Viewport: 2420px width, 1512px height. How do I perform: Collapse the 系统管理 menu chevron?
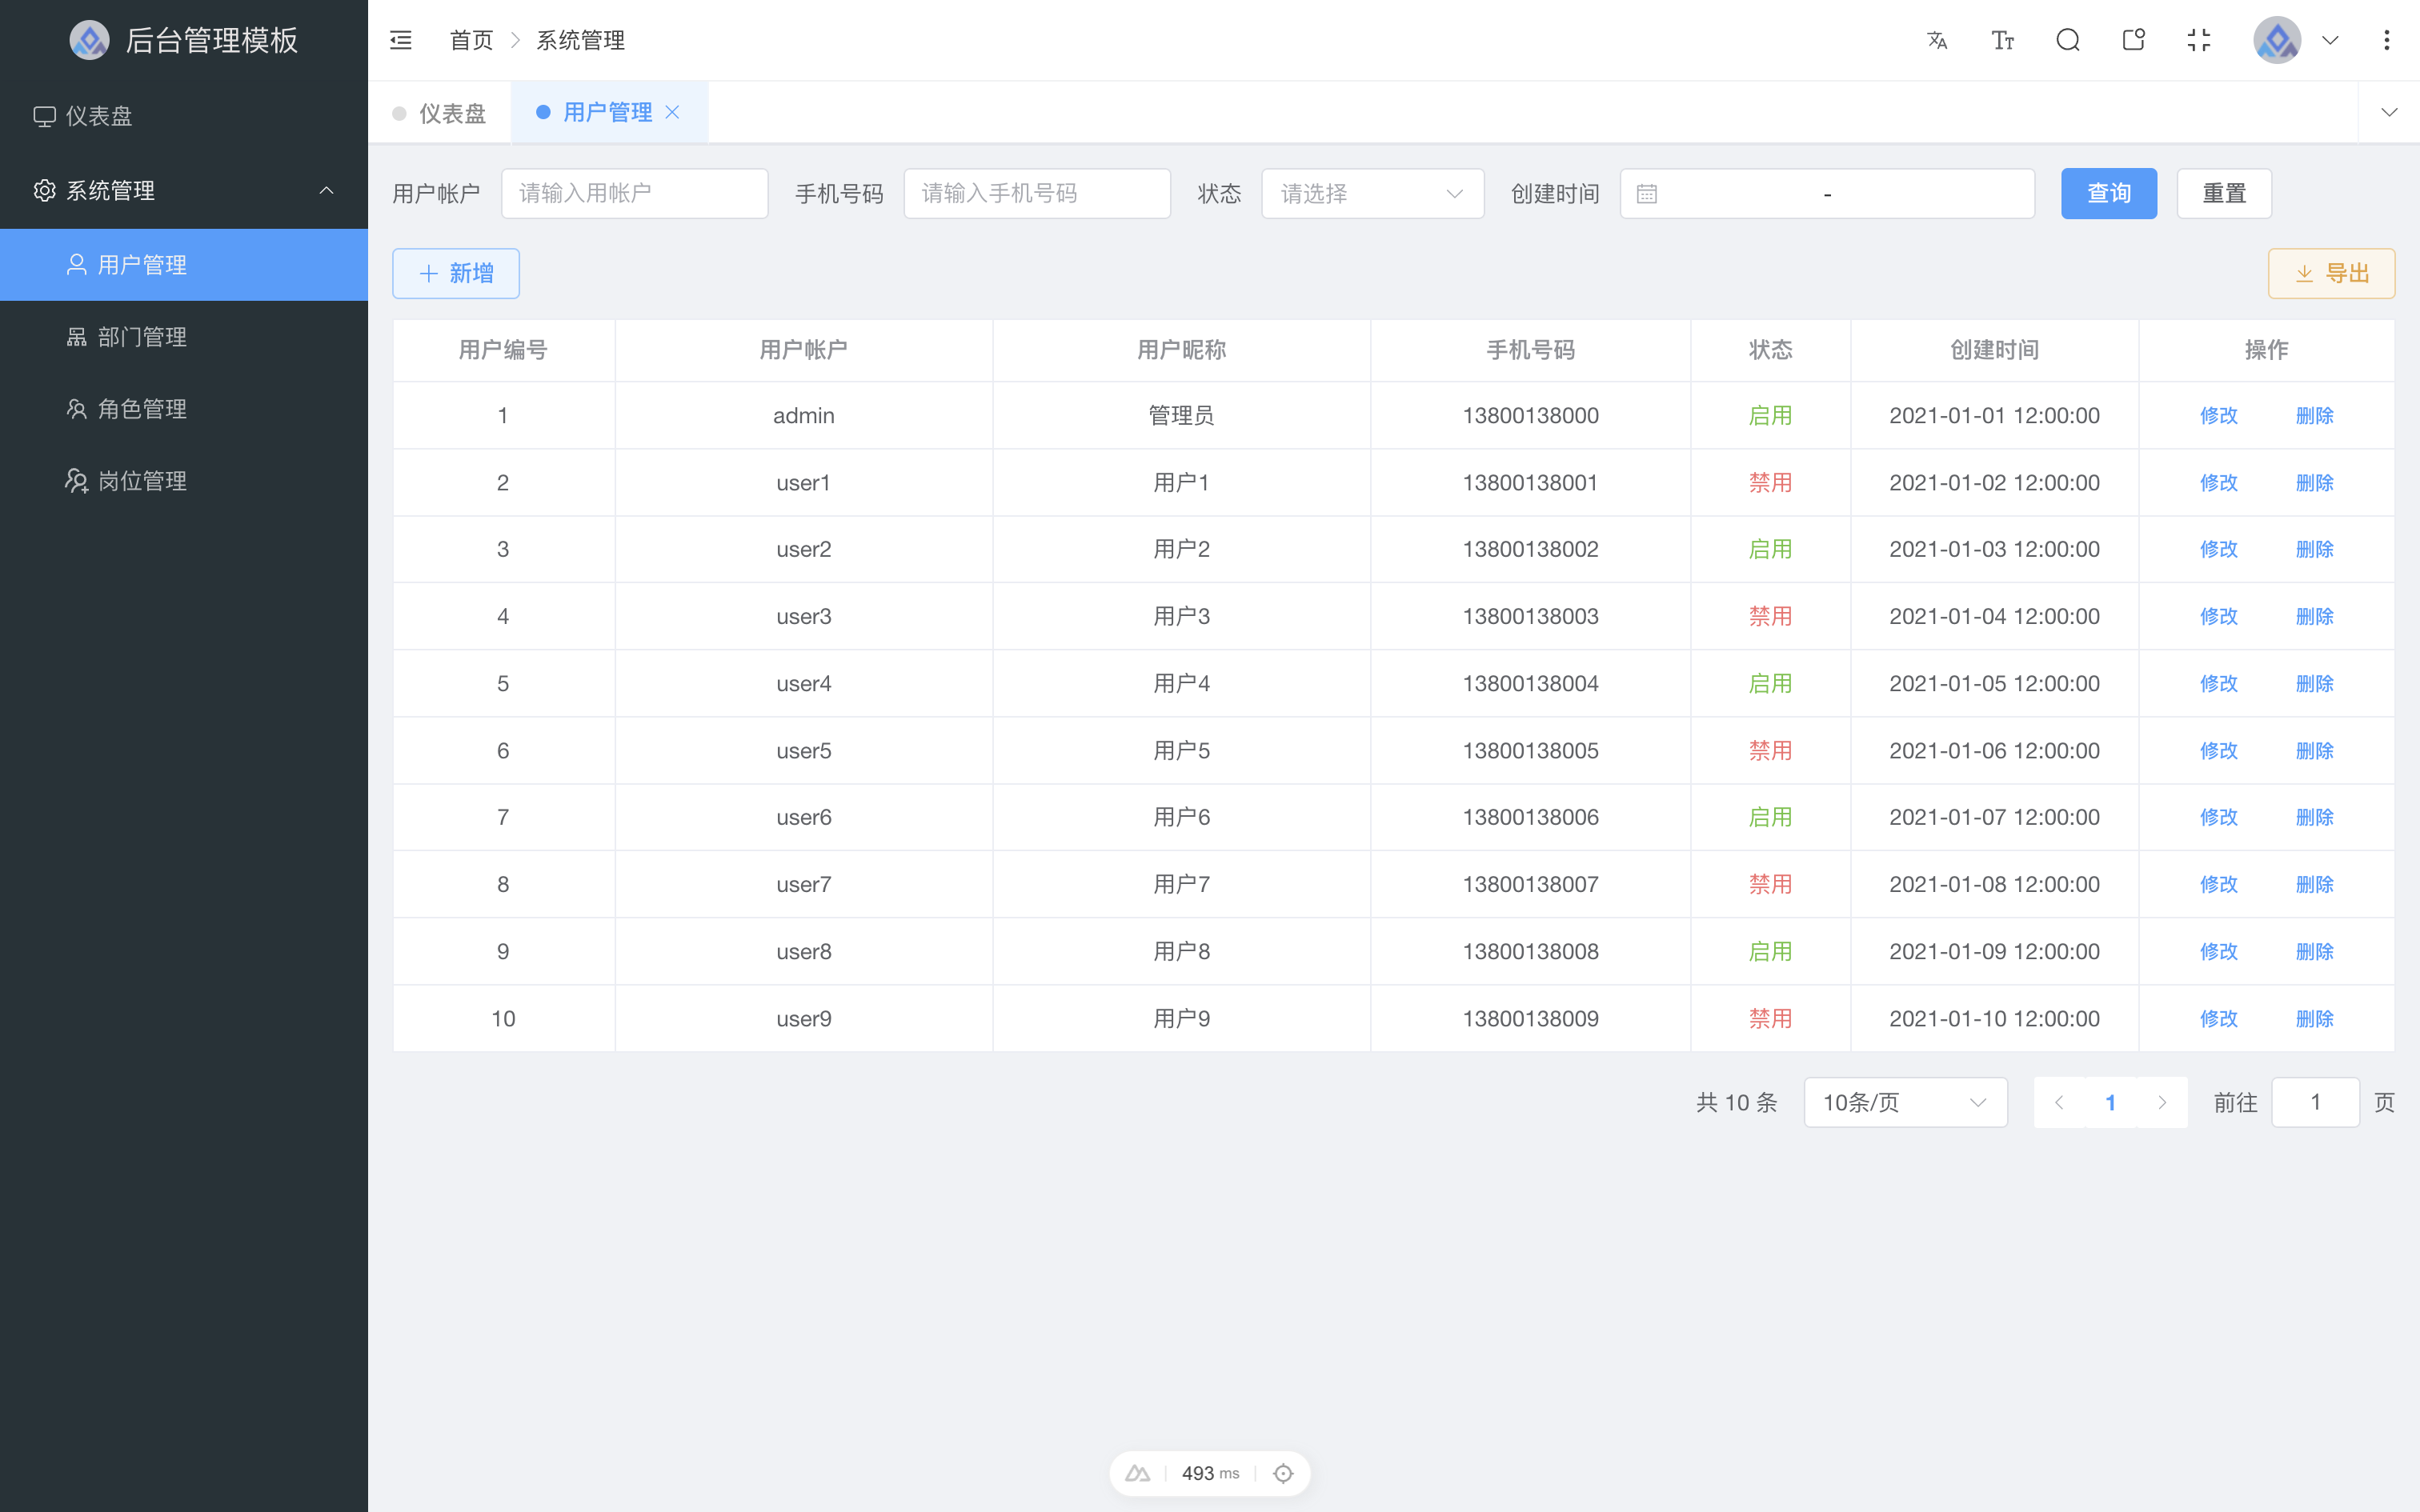tap(327, 190)
